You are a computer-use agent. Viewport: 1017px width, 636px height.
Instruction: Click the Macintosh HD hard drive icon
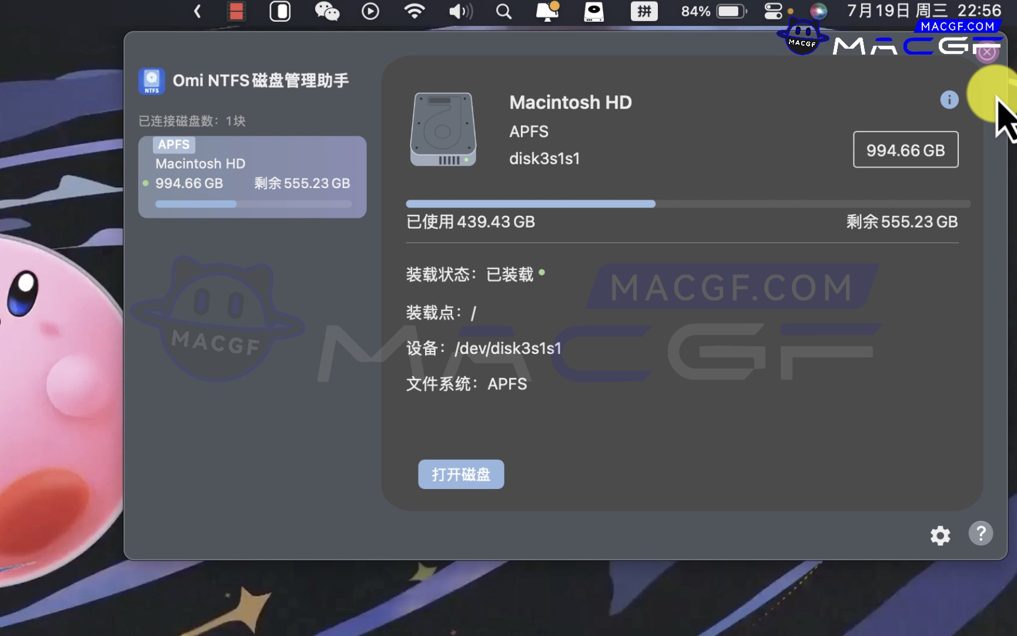[x=443, y=130]
